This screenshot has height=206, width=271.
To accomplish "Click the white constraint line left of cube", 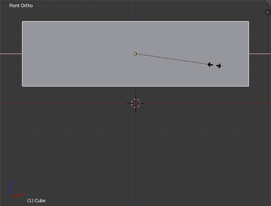I will point(11,54).
